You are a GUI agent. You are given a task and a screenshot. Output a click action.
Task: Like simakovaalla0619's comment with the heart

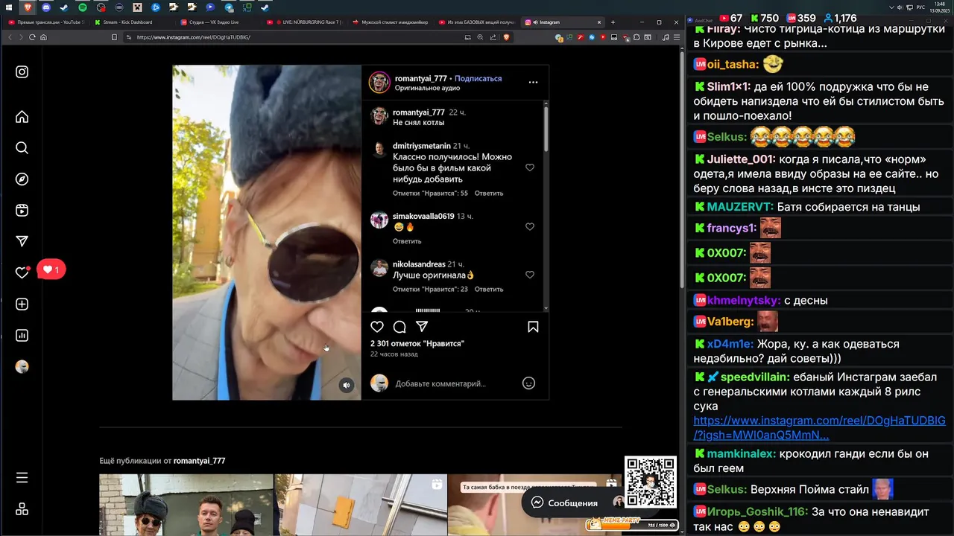click(530, 226)
